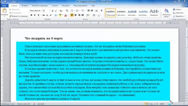Viewport: 188px width, 106px height.
Task: Open the text highlight color dropdown arrow
Action: tap(63, 15)
